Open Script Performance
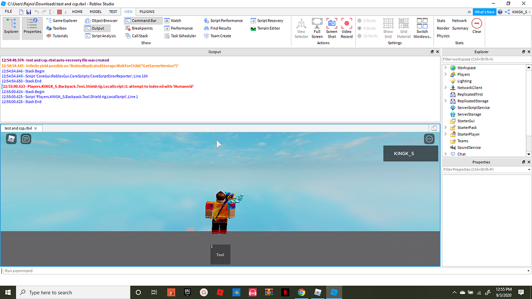532x299 pixels. (223, 21)
